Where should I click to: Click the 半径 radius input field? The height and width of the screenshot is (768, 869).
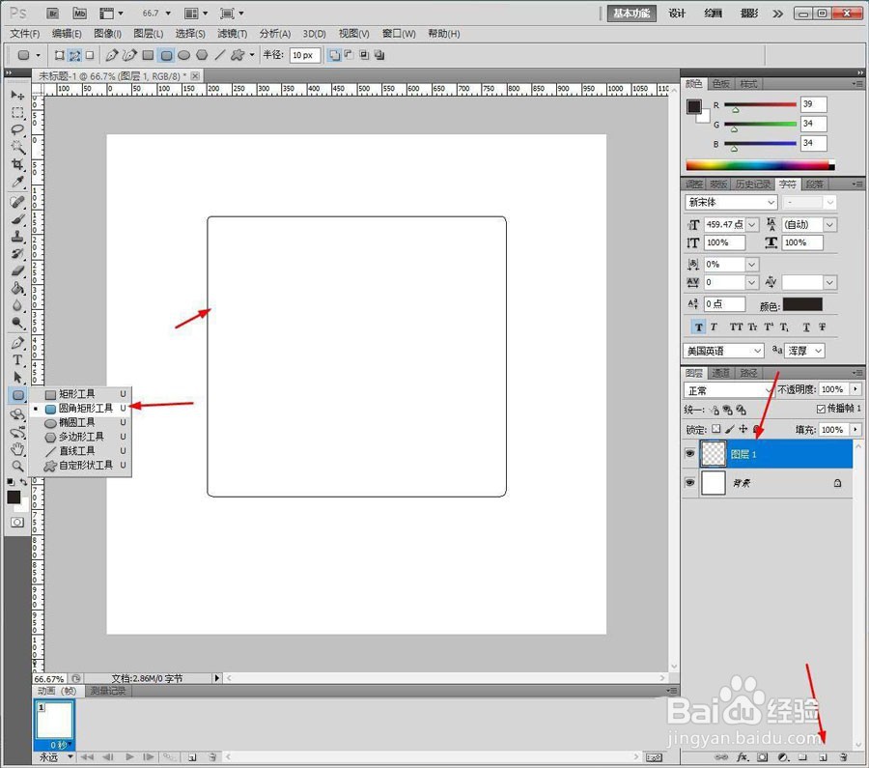point(305,55)
